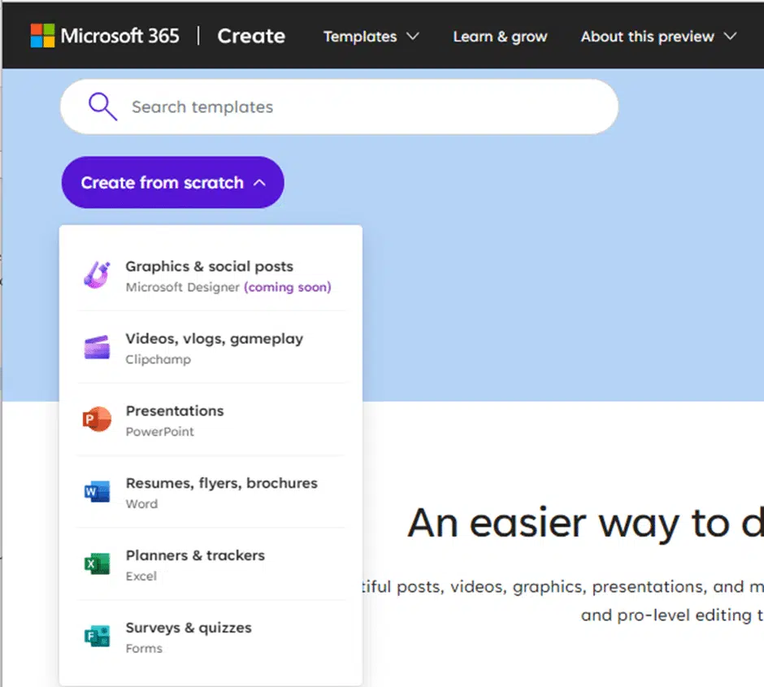Click the Forms icon
This screenshot has width=764, height=687.
[x=97, y=636]
